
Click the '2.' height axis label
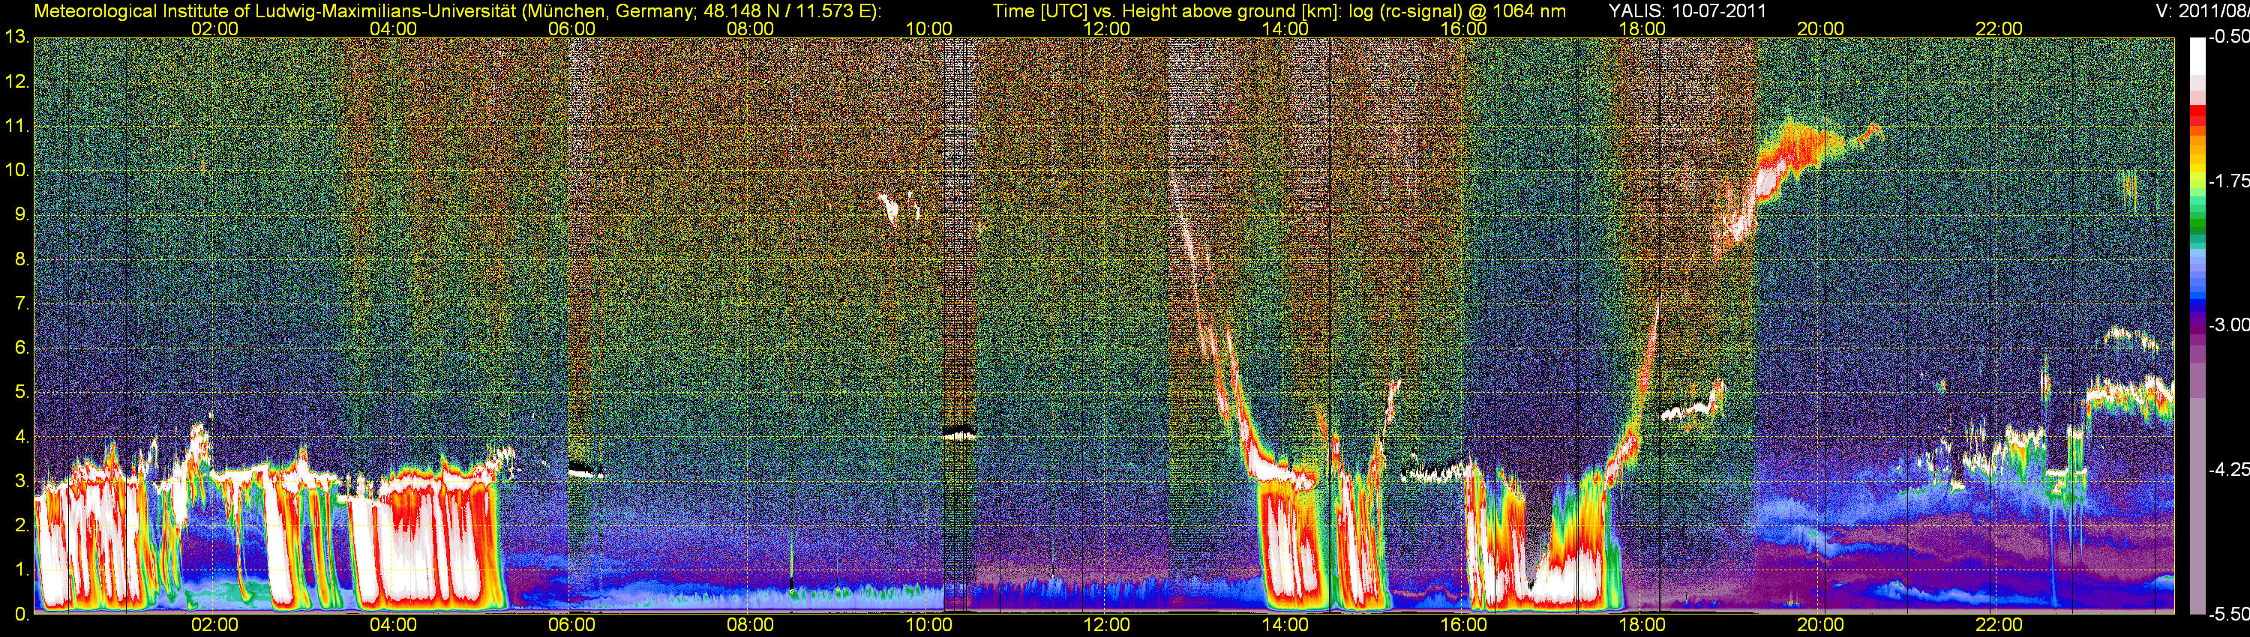[22, 525]
